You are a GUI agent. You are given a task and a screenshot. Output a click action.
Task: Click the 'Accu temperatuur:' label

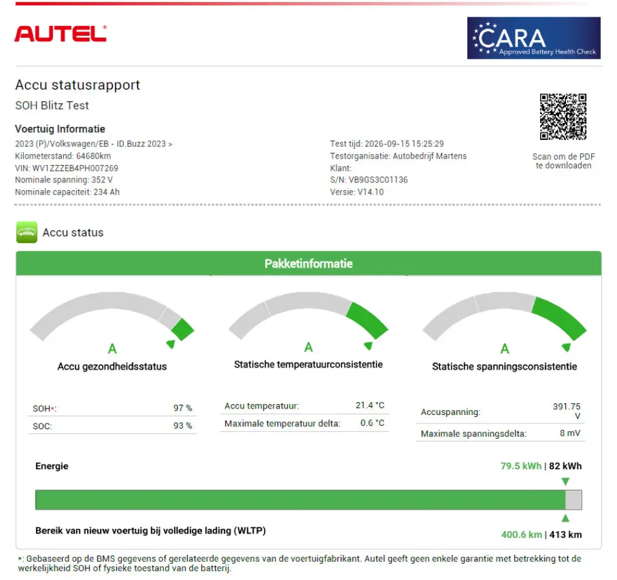[261, 406]
